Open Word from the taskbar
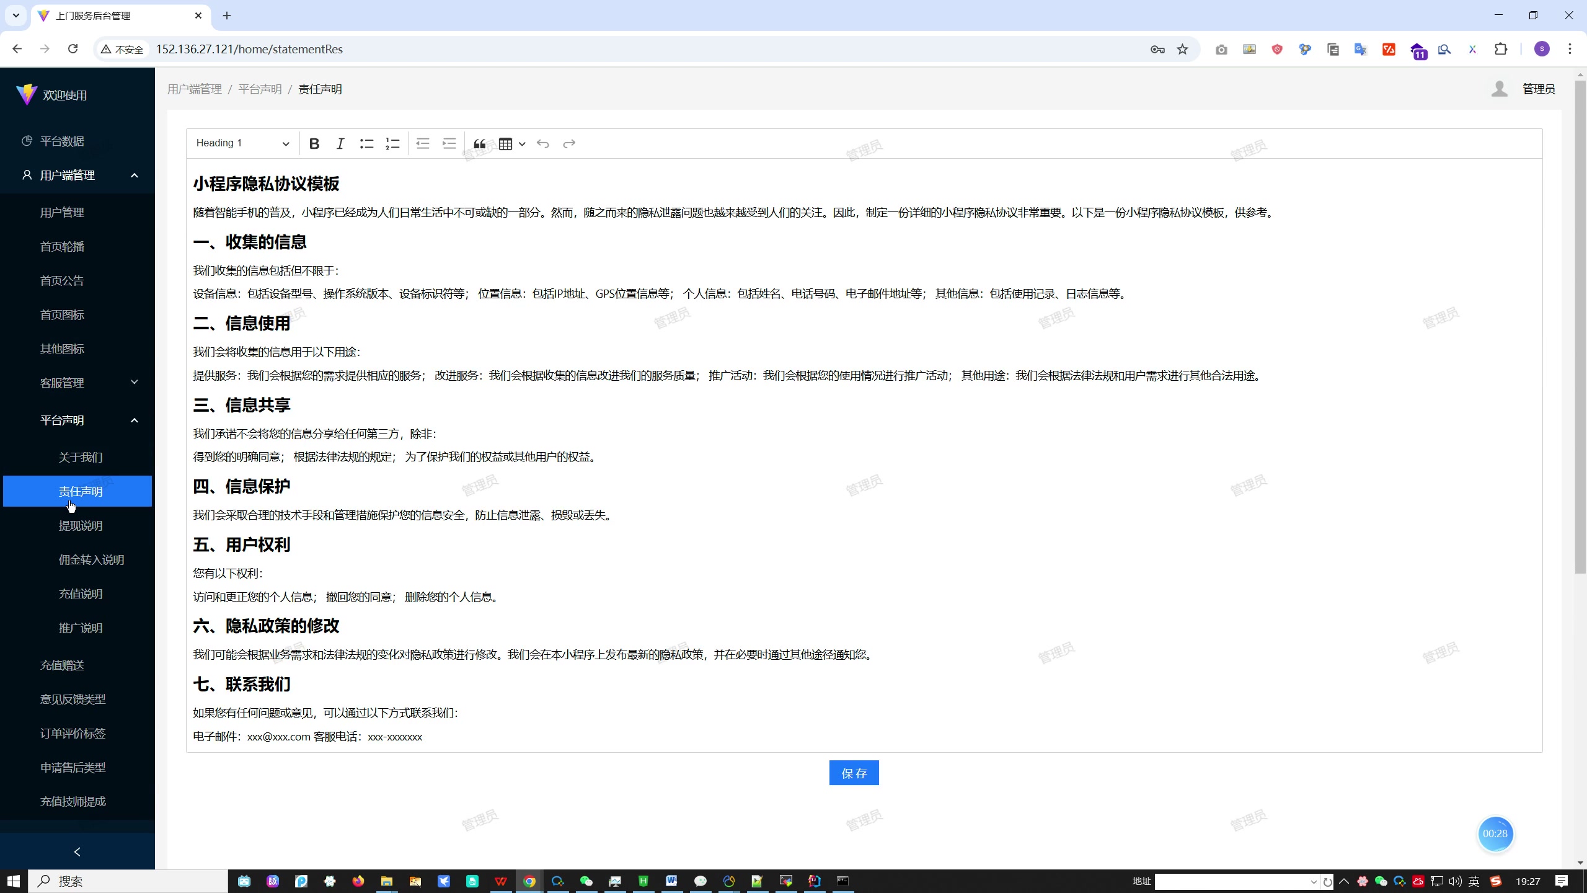 (671, 881)
